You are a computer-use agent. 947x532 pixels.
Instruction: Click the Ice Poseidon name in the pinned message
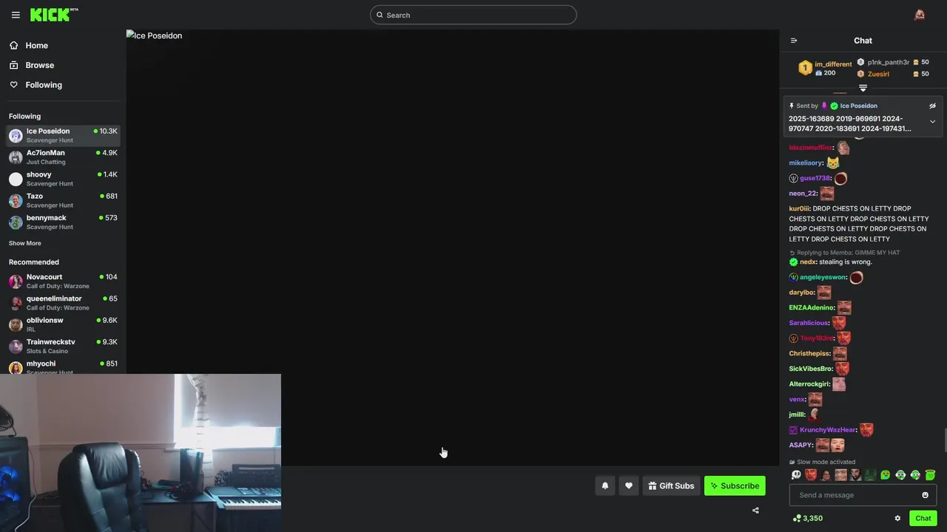click(x=858, y=106)
